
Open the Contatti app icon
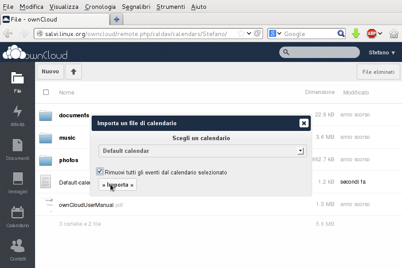pyautogui.click(x=18, y=250)
